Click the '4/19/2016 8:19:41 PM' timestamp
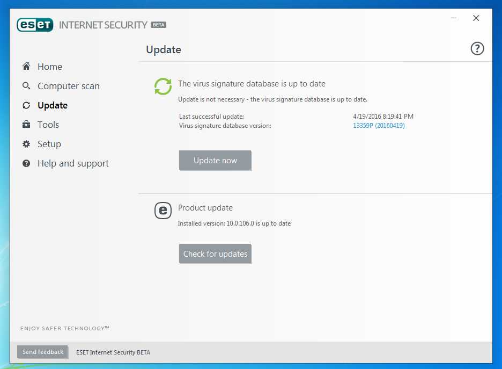This screenshot has height=369, width=502. pos(383,117)
